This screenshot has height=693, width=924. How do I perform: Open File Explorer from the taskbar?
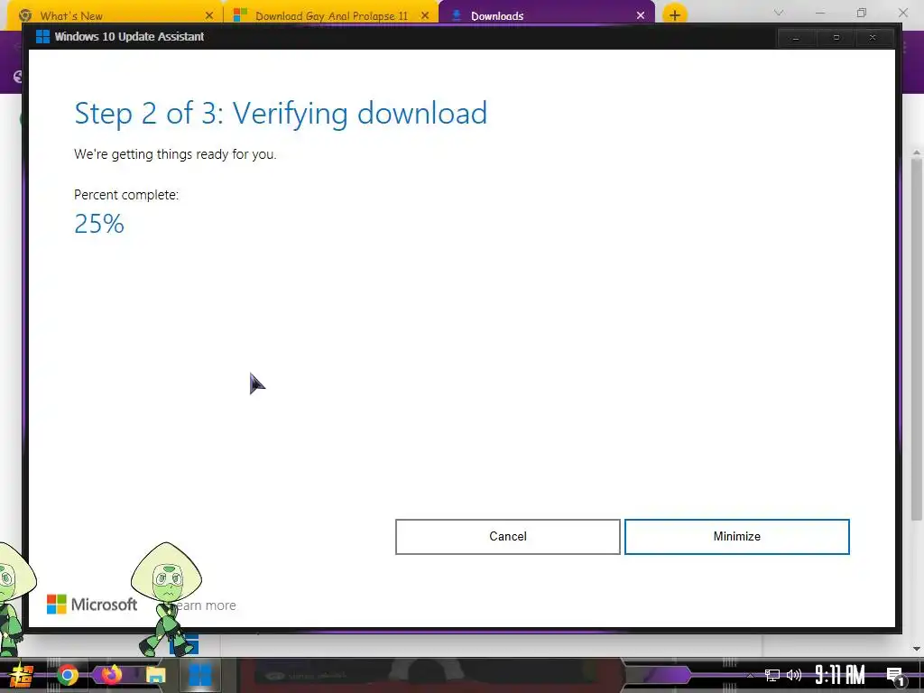tap(155, 675)
